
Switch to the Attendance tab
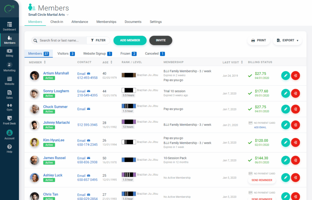coord(80,22)
